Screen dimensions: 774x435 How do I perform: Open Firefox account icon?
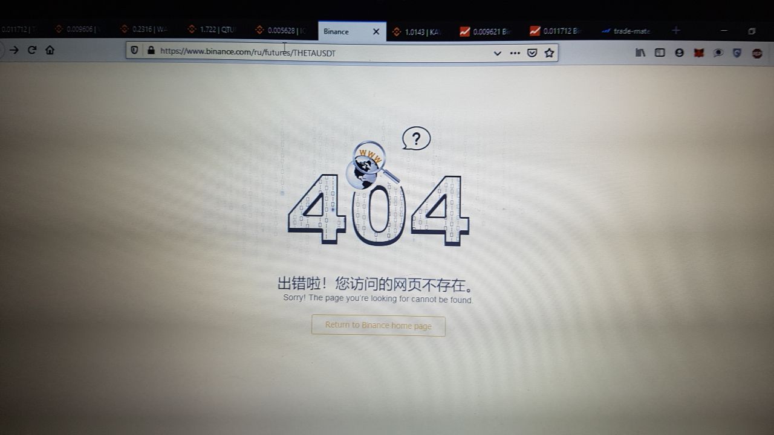(x=679, y=53)
